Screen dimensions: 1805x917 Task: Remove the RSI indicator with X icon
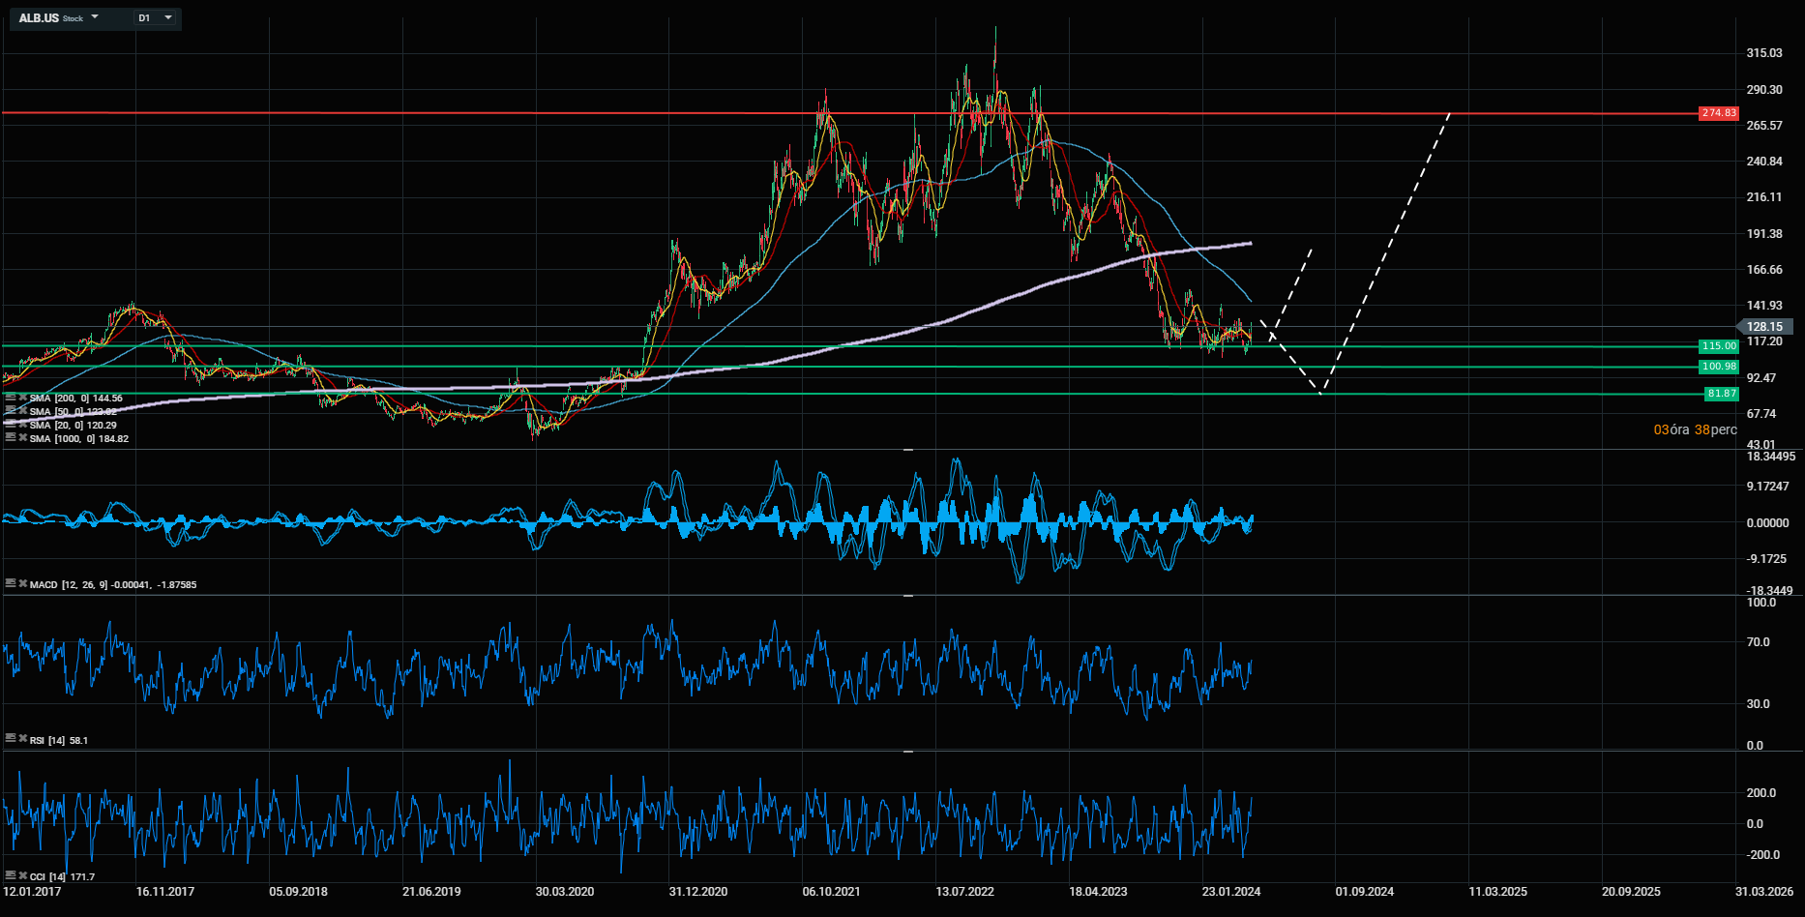(x=22, y=740)
